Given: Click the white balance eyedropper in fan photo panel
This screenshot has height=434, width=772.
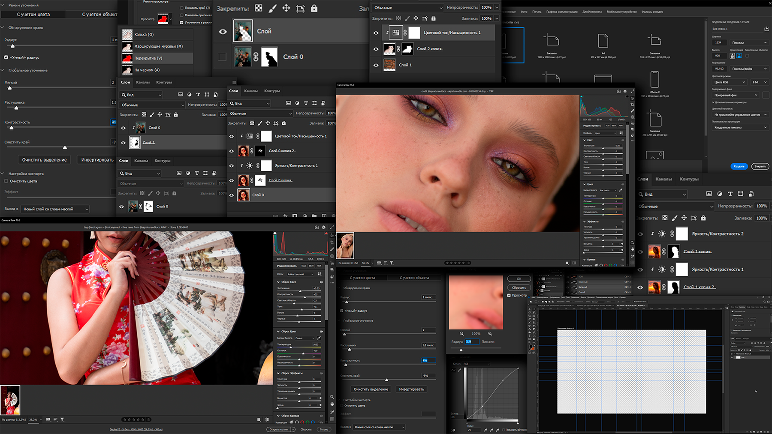Looking at the screenshot, I should 319,338.
